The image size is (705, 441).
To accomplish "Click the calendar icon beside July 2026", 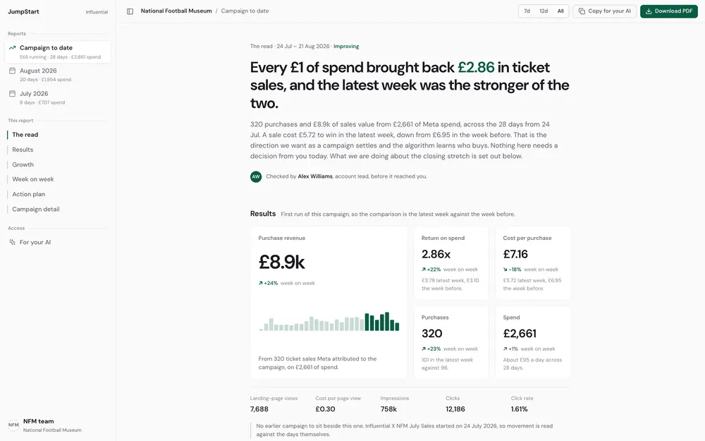I will 12,94.
